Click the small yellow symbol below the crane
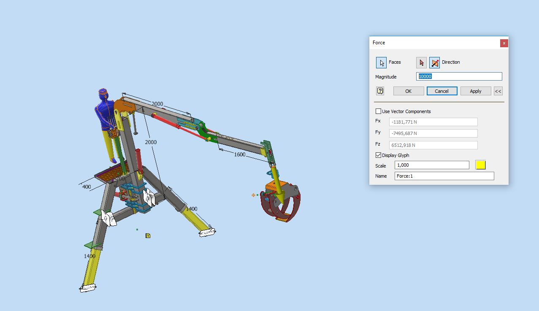The height and width of the screenshot is (311, 539). [x=148, y=235]
